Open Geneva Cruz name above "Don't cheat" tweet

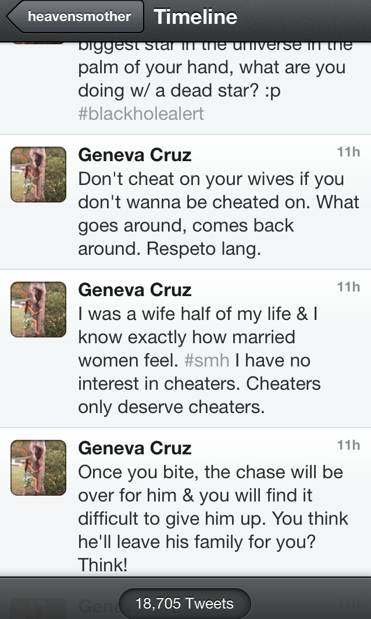point(135,155)
